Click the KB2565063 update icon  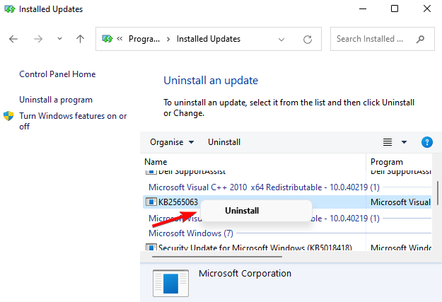pos(151,202)
